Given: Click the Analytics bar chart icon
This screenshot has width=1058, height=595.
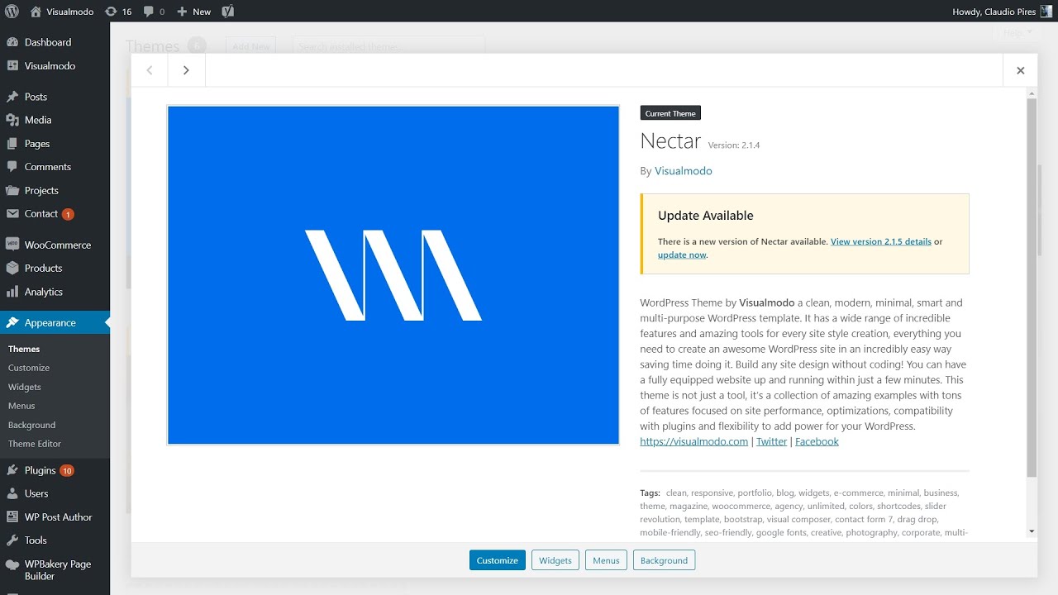Looking at the screenshot, I should coord(12,292).
